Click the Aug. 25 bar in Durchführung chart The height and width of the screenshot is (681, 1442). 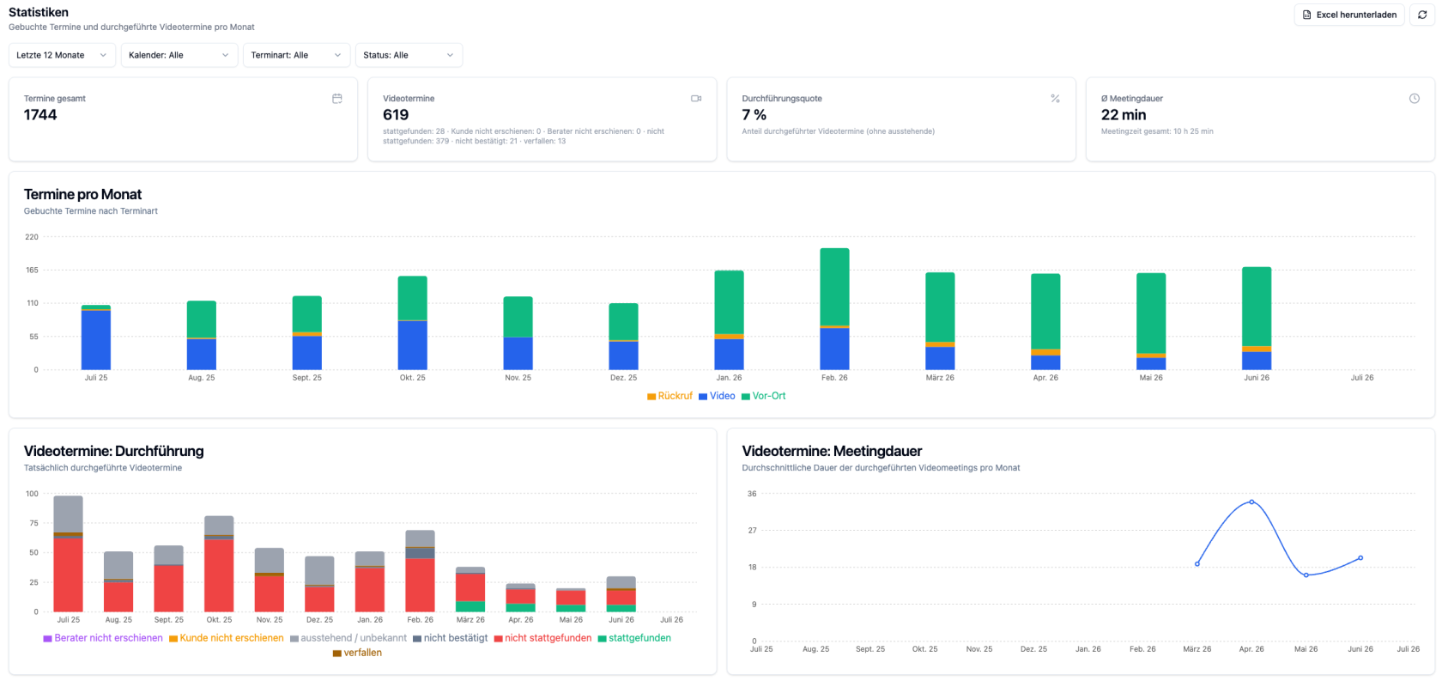click(118, 581)
